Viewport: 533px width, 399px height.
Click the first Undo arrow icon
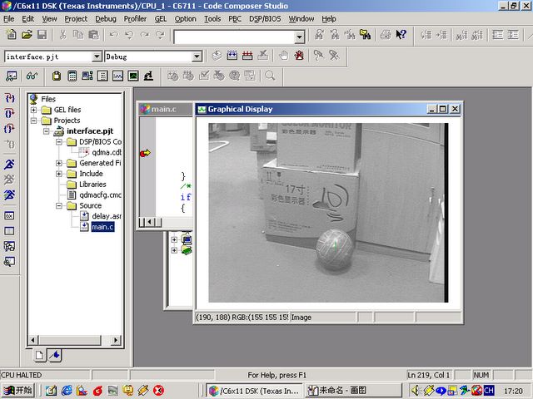[x=113, y=35]
